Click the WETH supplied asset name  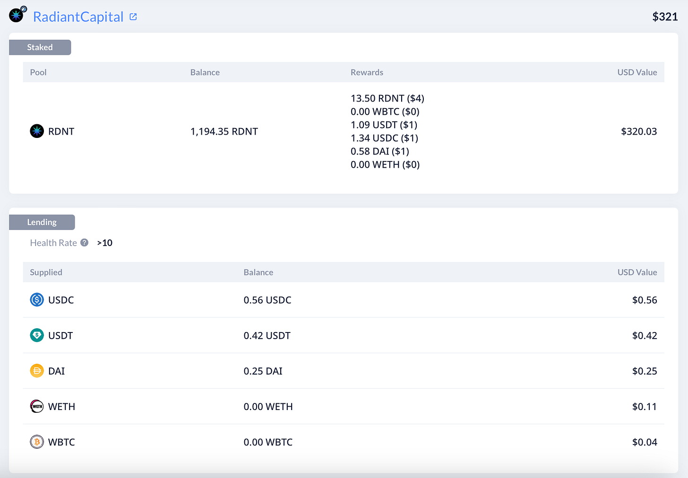tap(61, 406)
